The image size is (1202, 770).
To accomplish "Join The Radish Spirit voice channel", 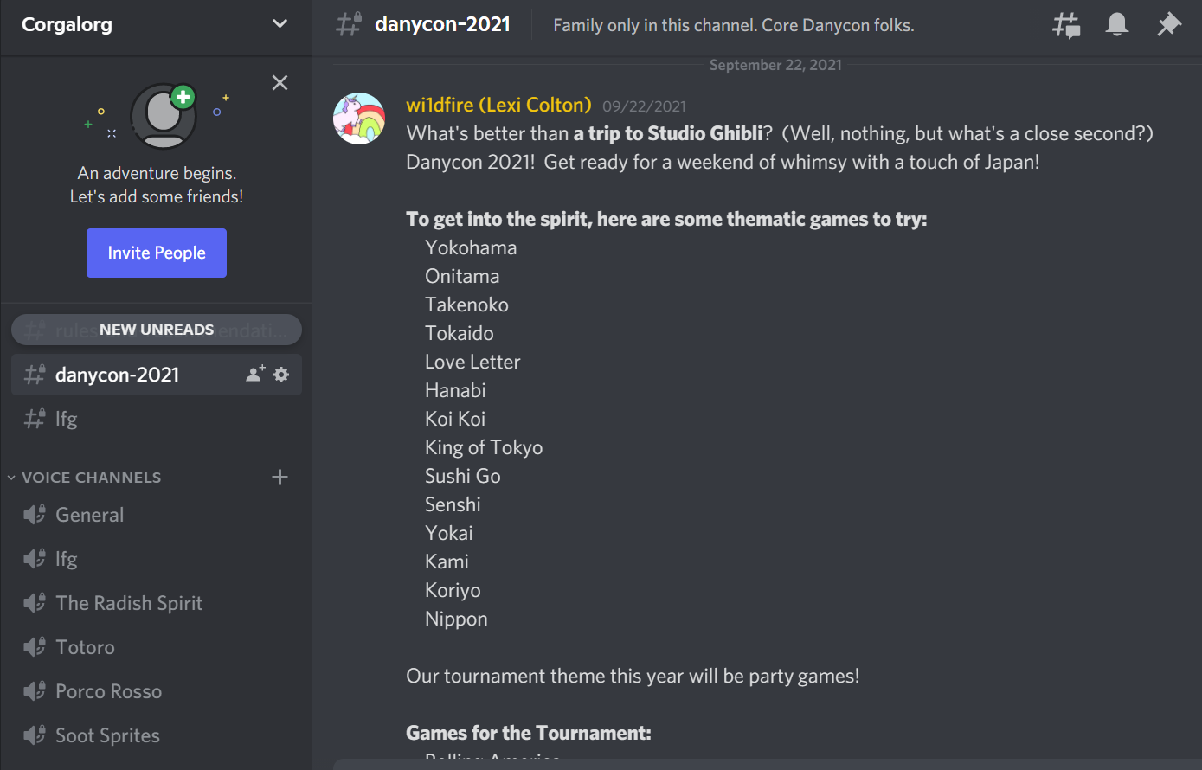I will pos(156,603).
